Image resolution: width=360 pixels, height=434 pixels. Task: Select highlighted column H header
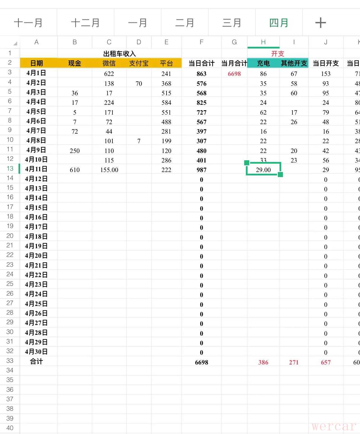(x=263, y=42)
